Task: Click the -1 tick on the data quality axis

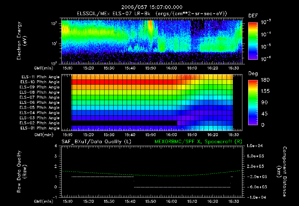Action: [55, 197]
